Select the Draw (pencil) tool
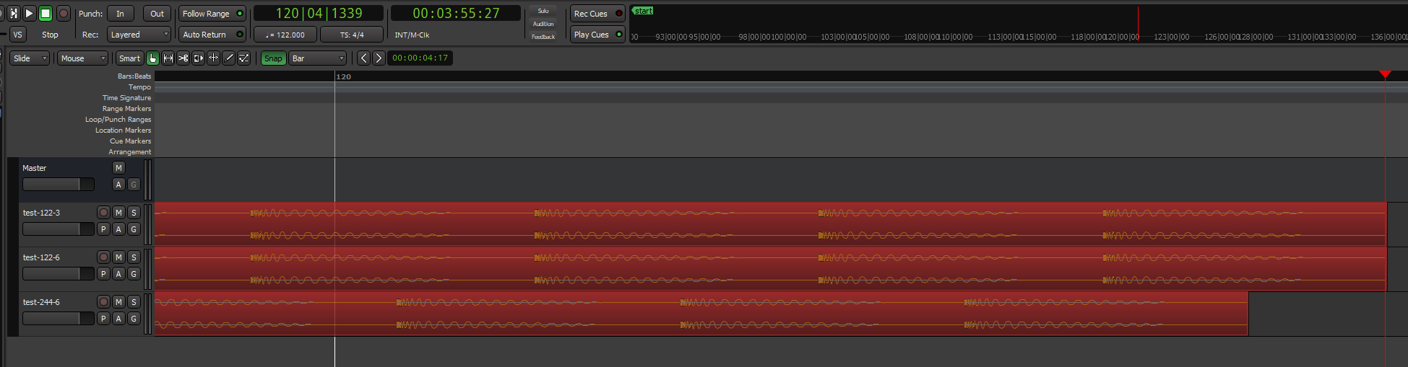This screenshot has height=367, width=1408. 228,58
